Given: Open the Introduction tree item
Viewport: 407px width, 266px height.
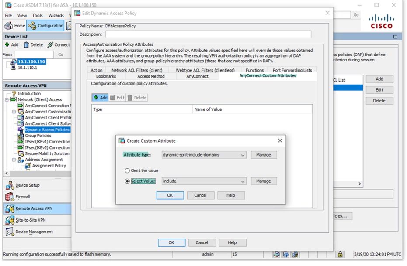Looking at the screenshot, I should (x=29, y=93).
